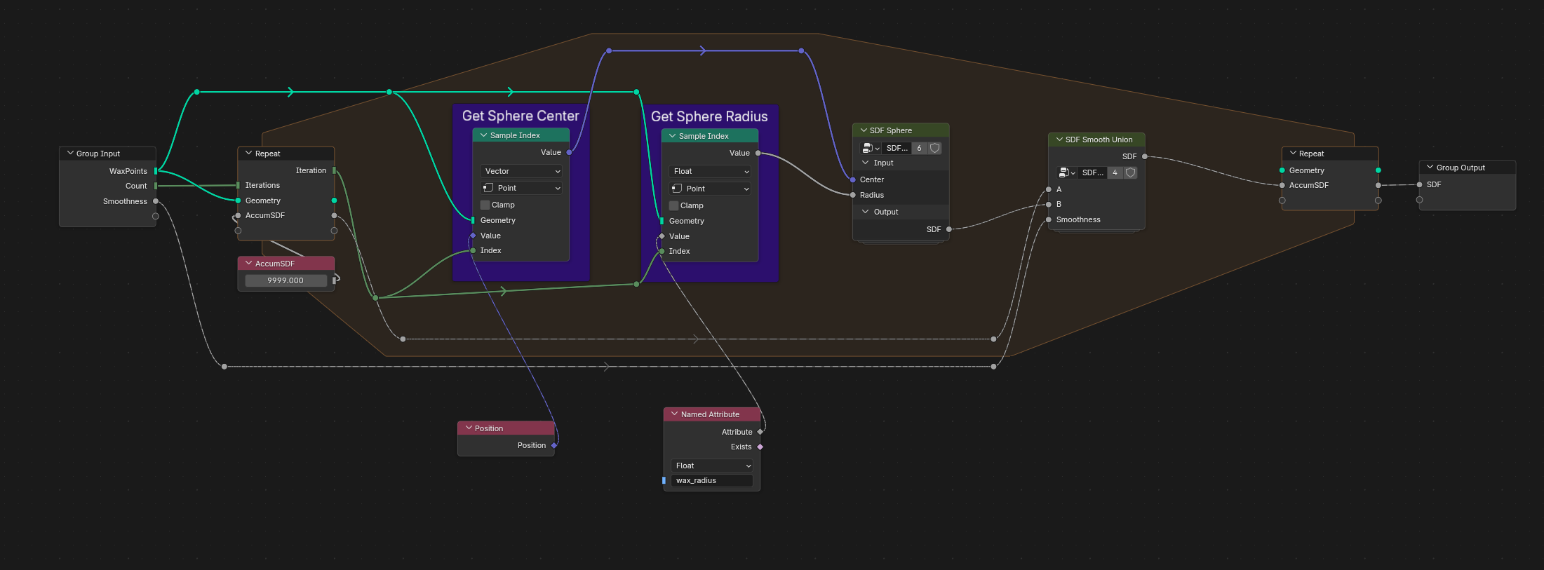The height and width of the screenshot is (570, 1544).
Task: Click user count 4 button in SDF Smooth Union
Action: coord(1115,172)
